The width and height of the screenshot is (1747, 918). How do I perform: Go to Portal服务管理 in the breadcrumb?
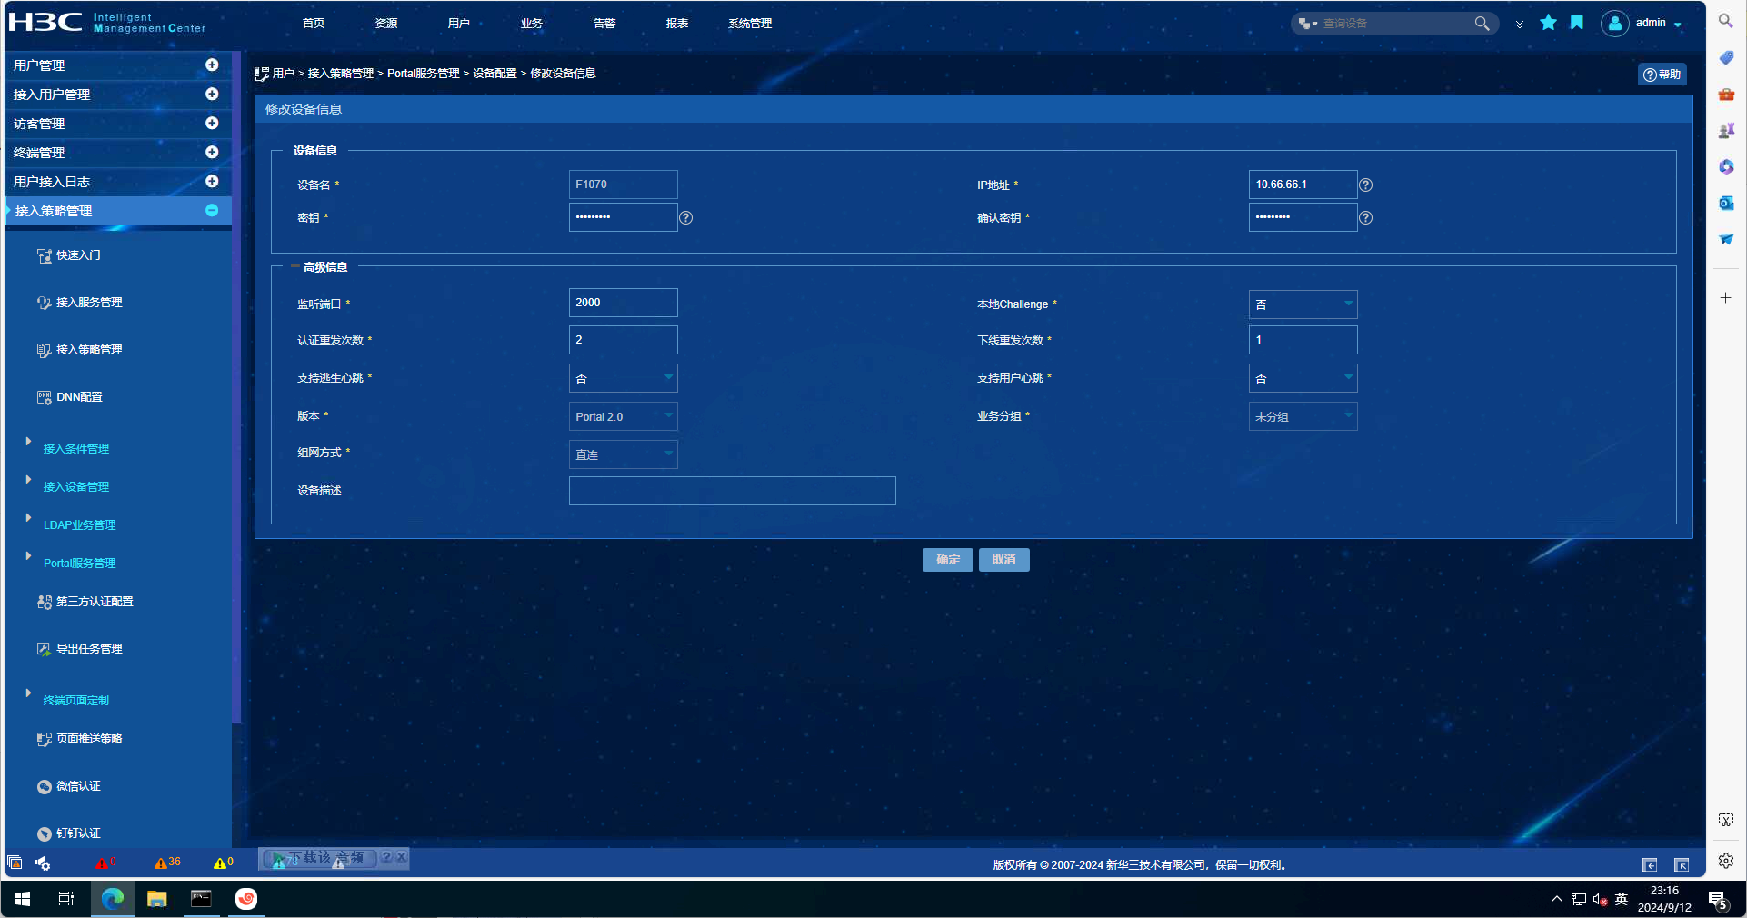pyautogui.click(x=424, y=74)
